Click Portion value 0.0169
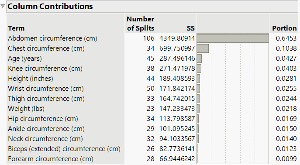 [x=286, y=119]
